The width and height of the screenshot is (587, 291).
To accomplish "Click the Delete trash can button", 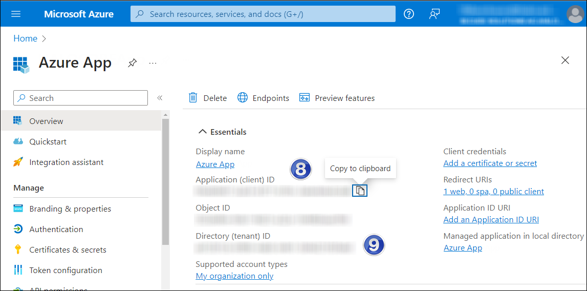I will pyautogui.click(x=208, y=98).
